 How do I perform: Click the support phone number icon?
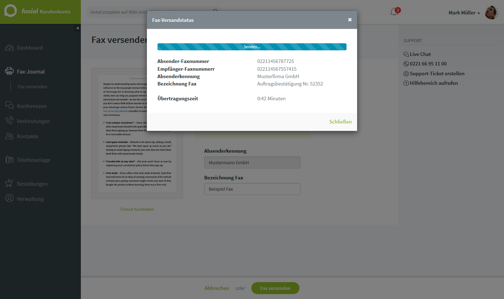(x=406, y=64)
